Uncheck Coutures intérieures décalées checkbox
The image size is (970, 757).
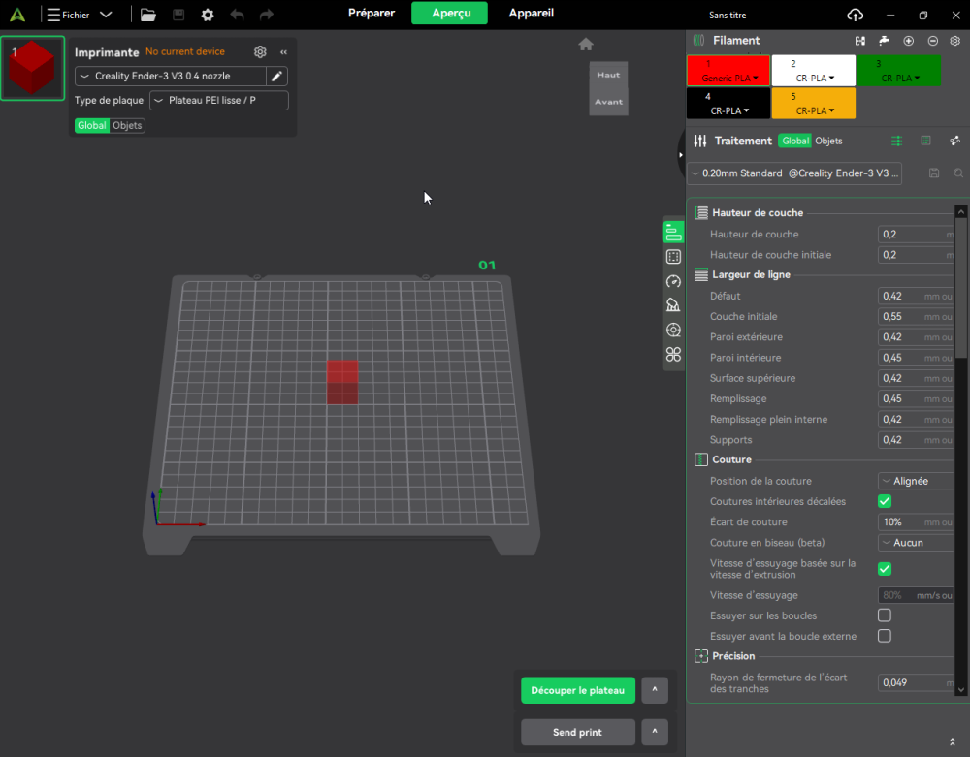point(885,501)
